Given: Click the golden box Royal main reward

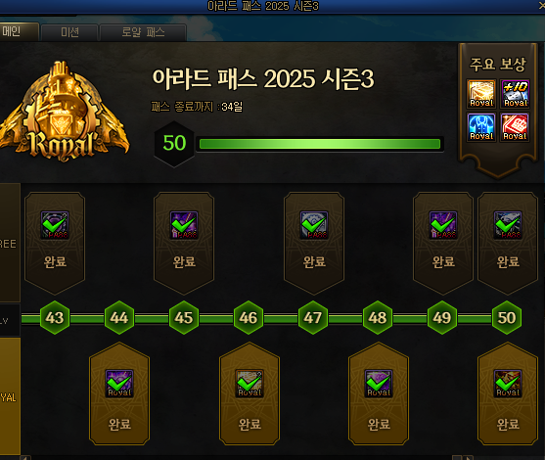Looking at the screenshot, I should [x=481, y=94].
